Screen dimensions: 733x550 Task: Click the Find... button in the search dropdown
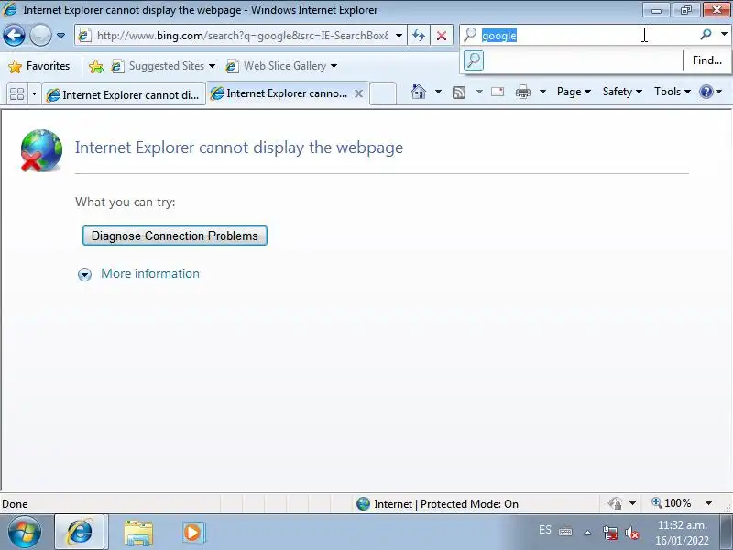click(x=706, y=60)
